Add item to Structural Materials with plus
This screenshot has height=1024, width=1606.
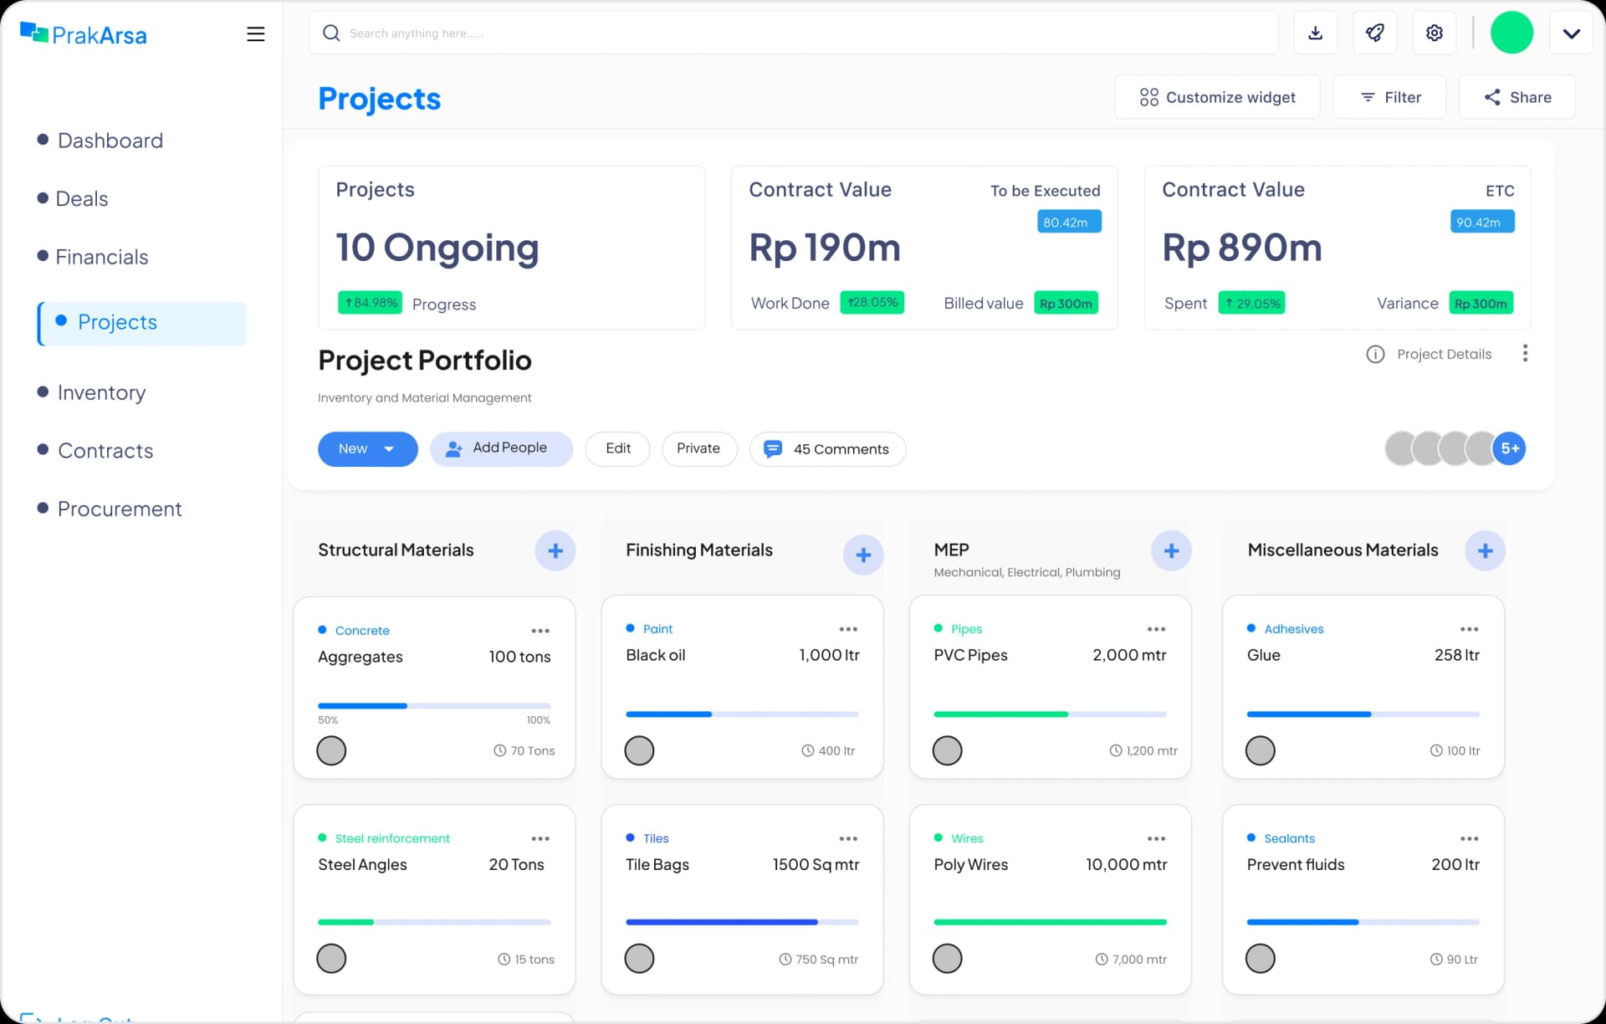pos(555,550)
